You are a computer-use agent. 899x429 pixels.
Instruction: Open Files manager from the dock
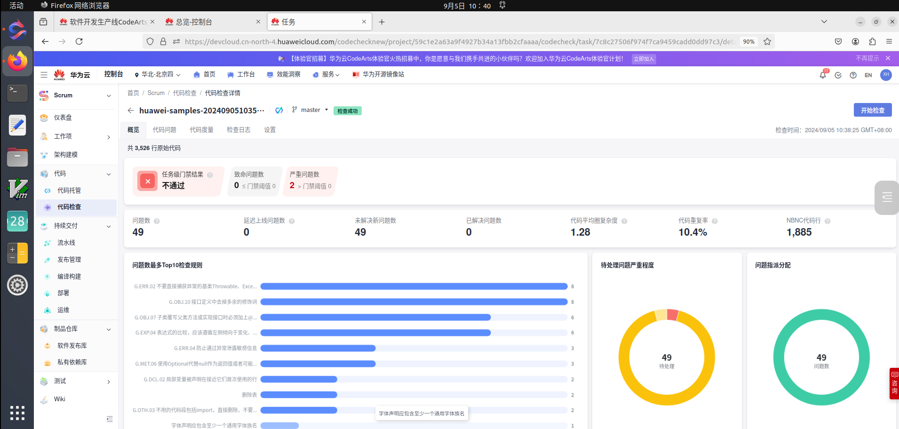coord(17,157)
